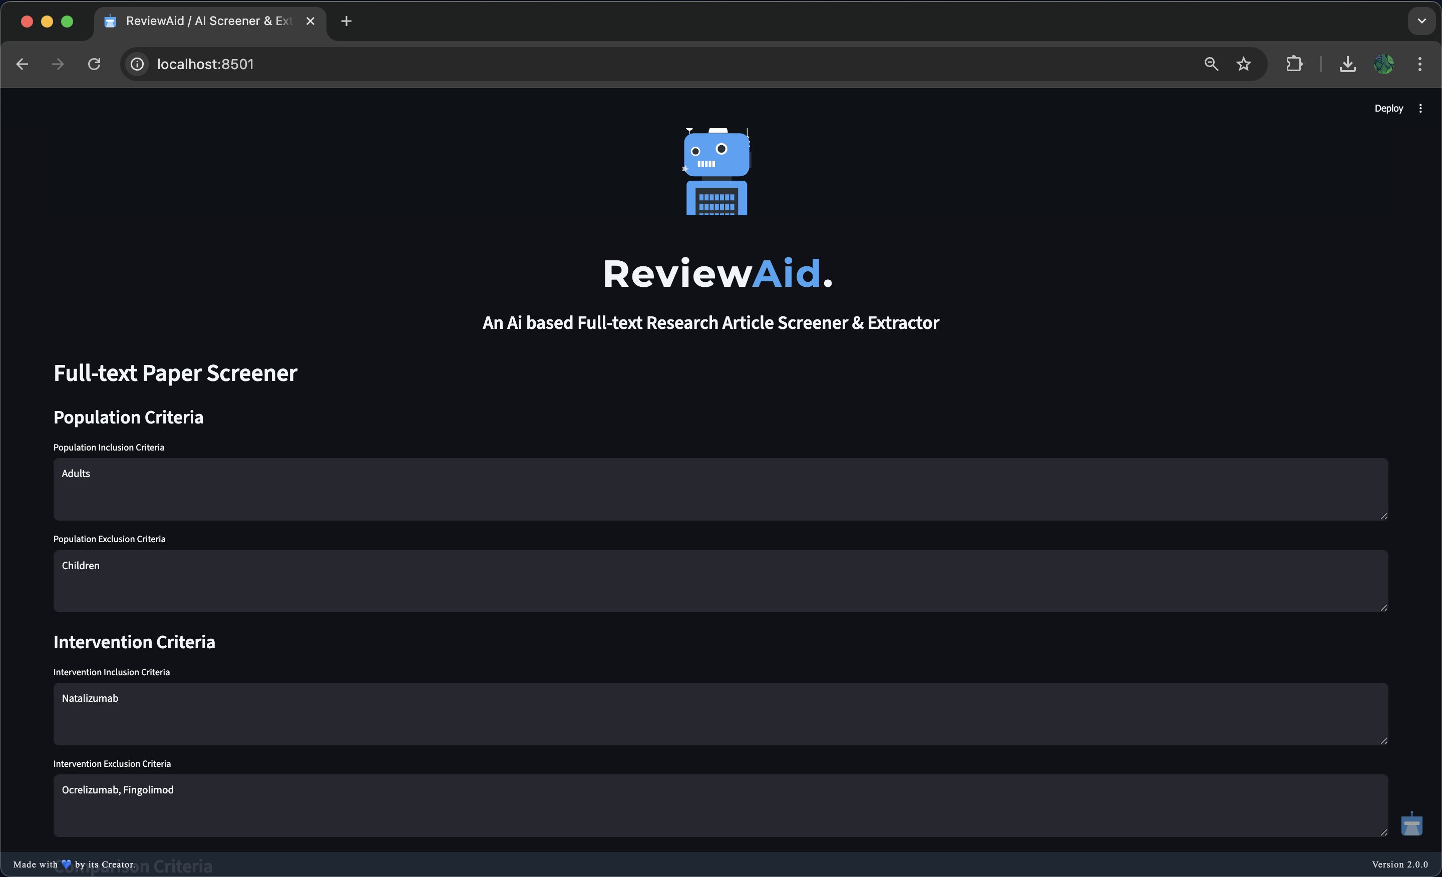Click the browser forward navigation arrow
Screen dimensions: 1442x877
click(57, 64)
